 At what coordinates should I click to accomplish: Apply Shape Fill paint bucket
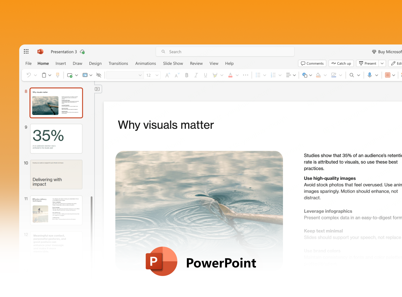click(x=318, y=75)
